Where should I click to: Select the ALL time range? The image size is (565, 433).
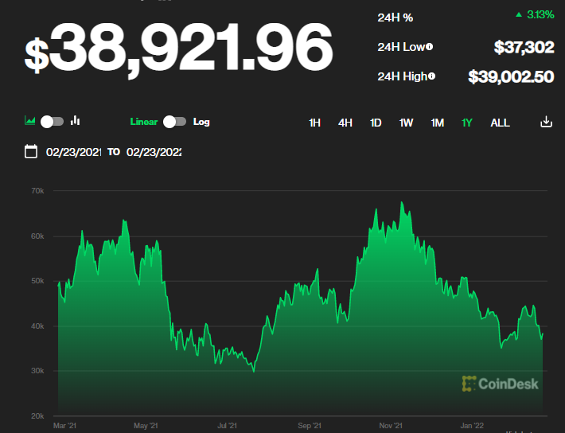[x=500, y=123]
